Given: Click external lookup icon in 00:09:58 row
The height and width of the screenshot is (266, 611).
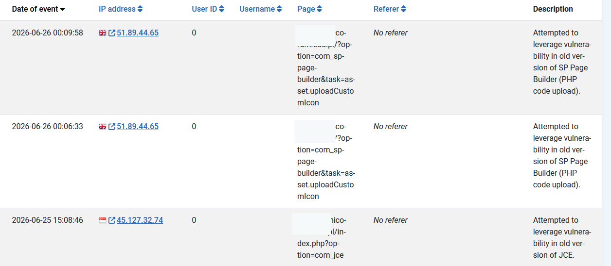Looking at the screenshot, I should [112, 33].
